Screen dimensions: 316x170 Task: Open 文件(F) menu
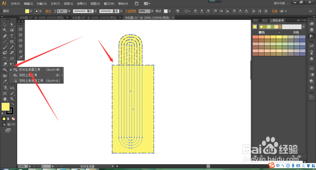tap(15, 3)
